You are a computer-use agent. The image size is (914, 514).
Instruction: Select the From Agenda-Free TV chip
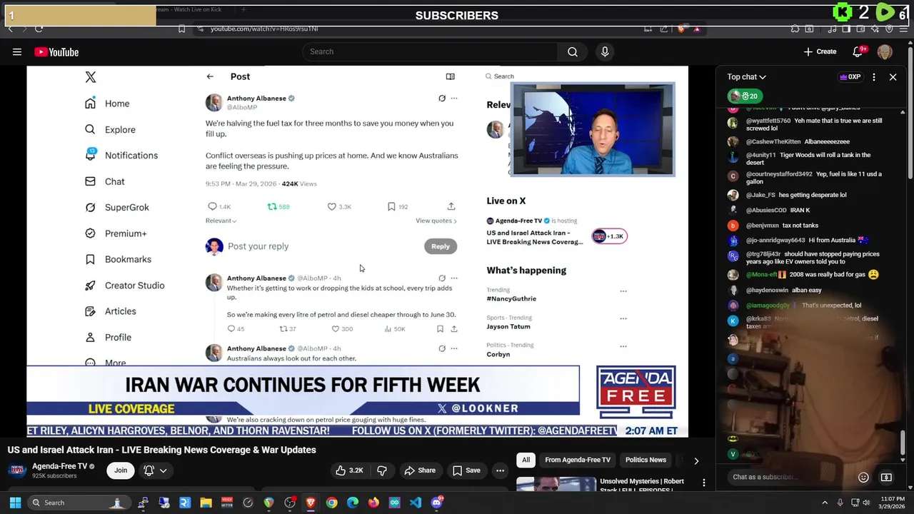[578, 460]
